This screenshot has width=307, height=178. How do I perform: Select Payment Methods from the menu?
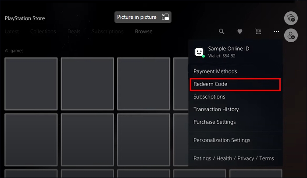[215, 71]
